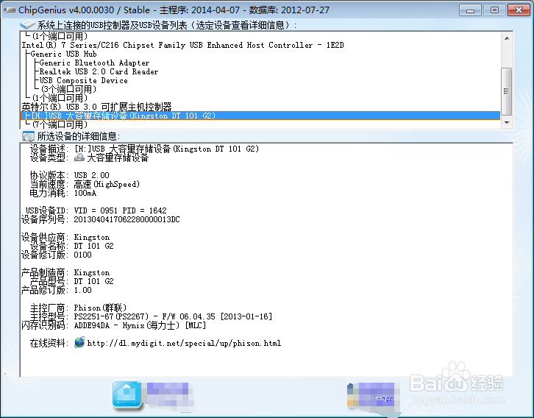Select Intel 7 Series USB Enhanced Host Controller row
Screen dimensions: 534x418
tap(182, 45)
